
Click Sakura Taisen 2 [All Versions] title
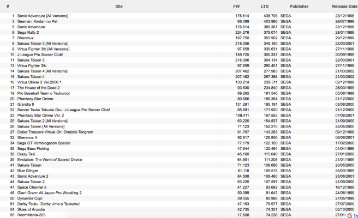click(43, 121)
